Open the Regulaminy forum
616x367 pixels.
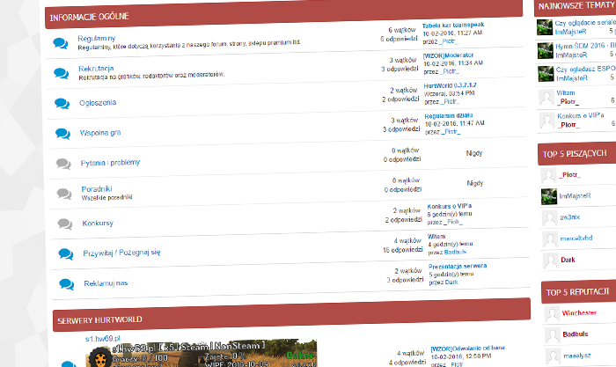coord(97,39)
